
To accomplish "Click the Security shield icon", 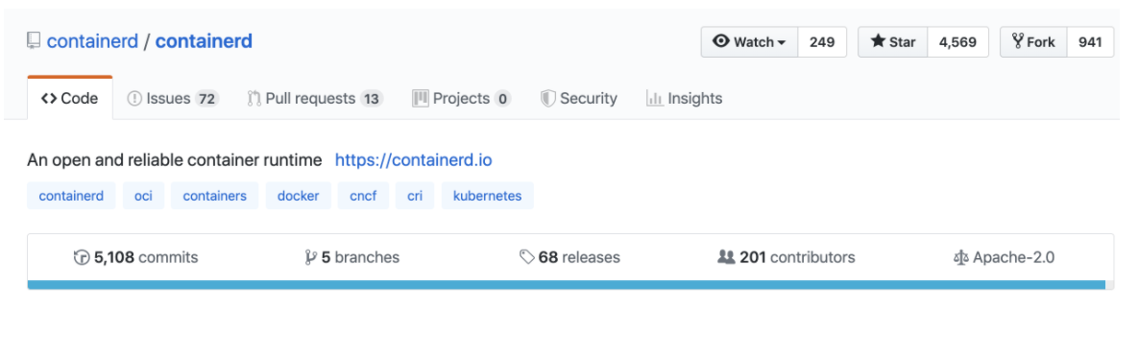I will coord(548,99).
